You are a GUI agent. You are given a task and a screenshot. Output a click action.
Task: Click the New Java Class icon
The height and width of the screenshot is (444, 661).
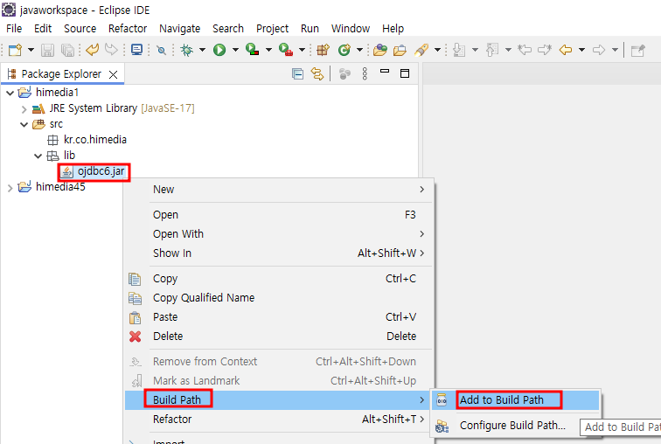[x=344, y=50]
